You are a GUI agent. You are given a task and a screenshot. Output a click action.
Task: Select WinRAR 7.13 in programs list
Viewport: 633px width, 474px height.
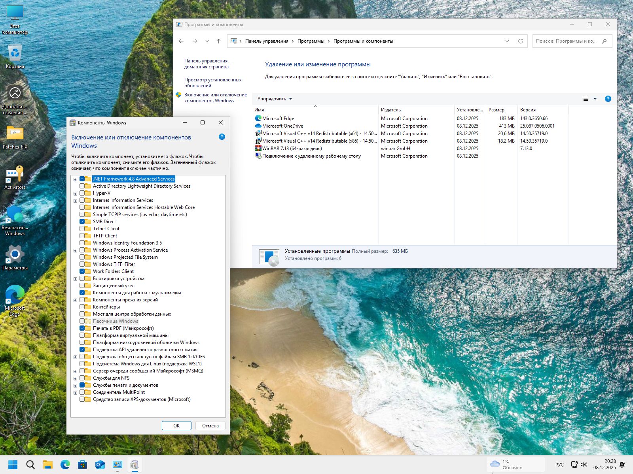(292, 149)
